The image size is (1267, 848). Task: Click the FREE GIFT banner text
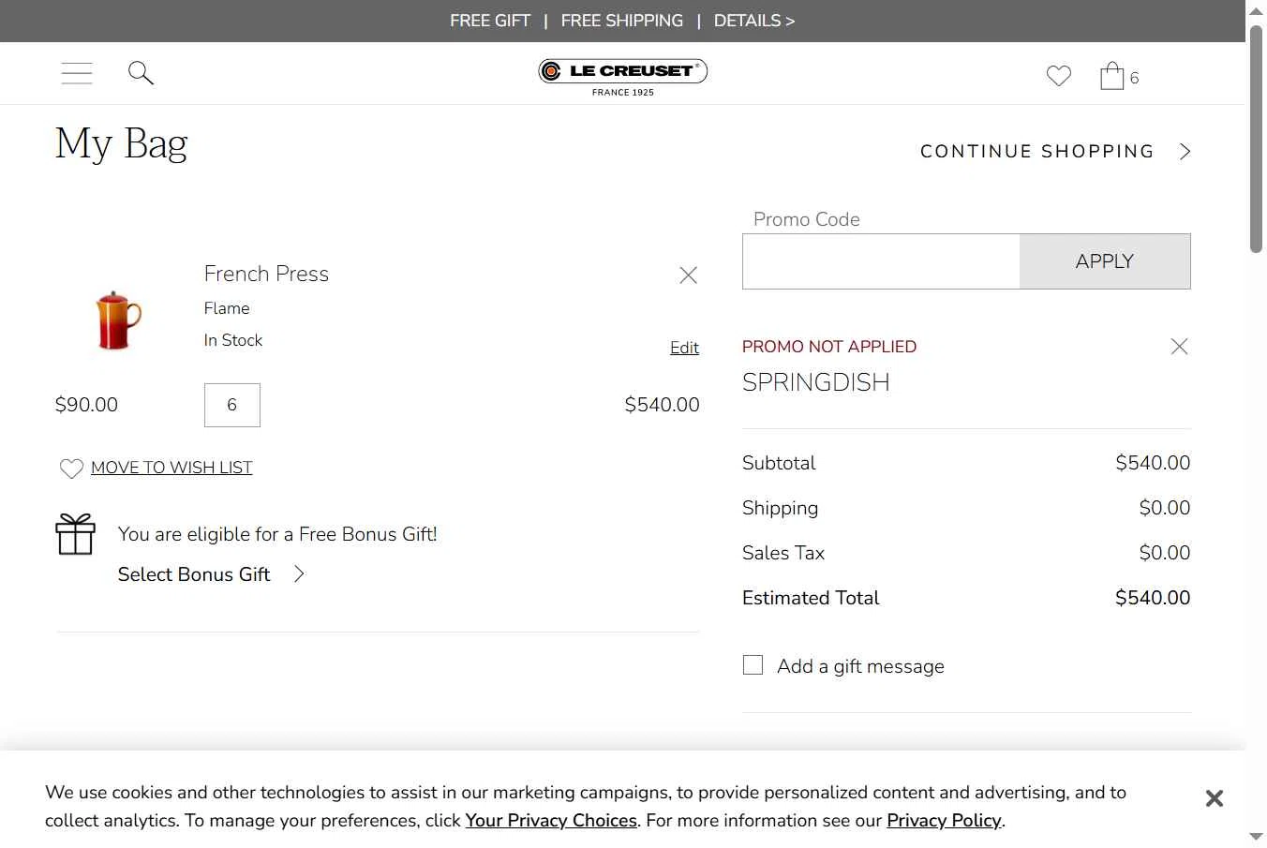click(490, 21)
